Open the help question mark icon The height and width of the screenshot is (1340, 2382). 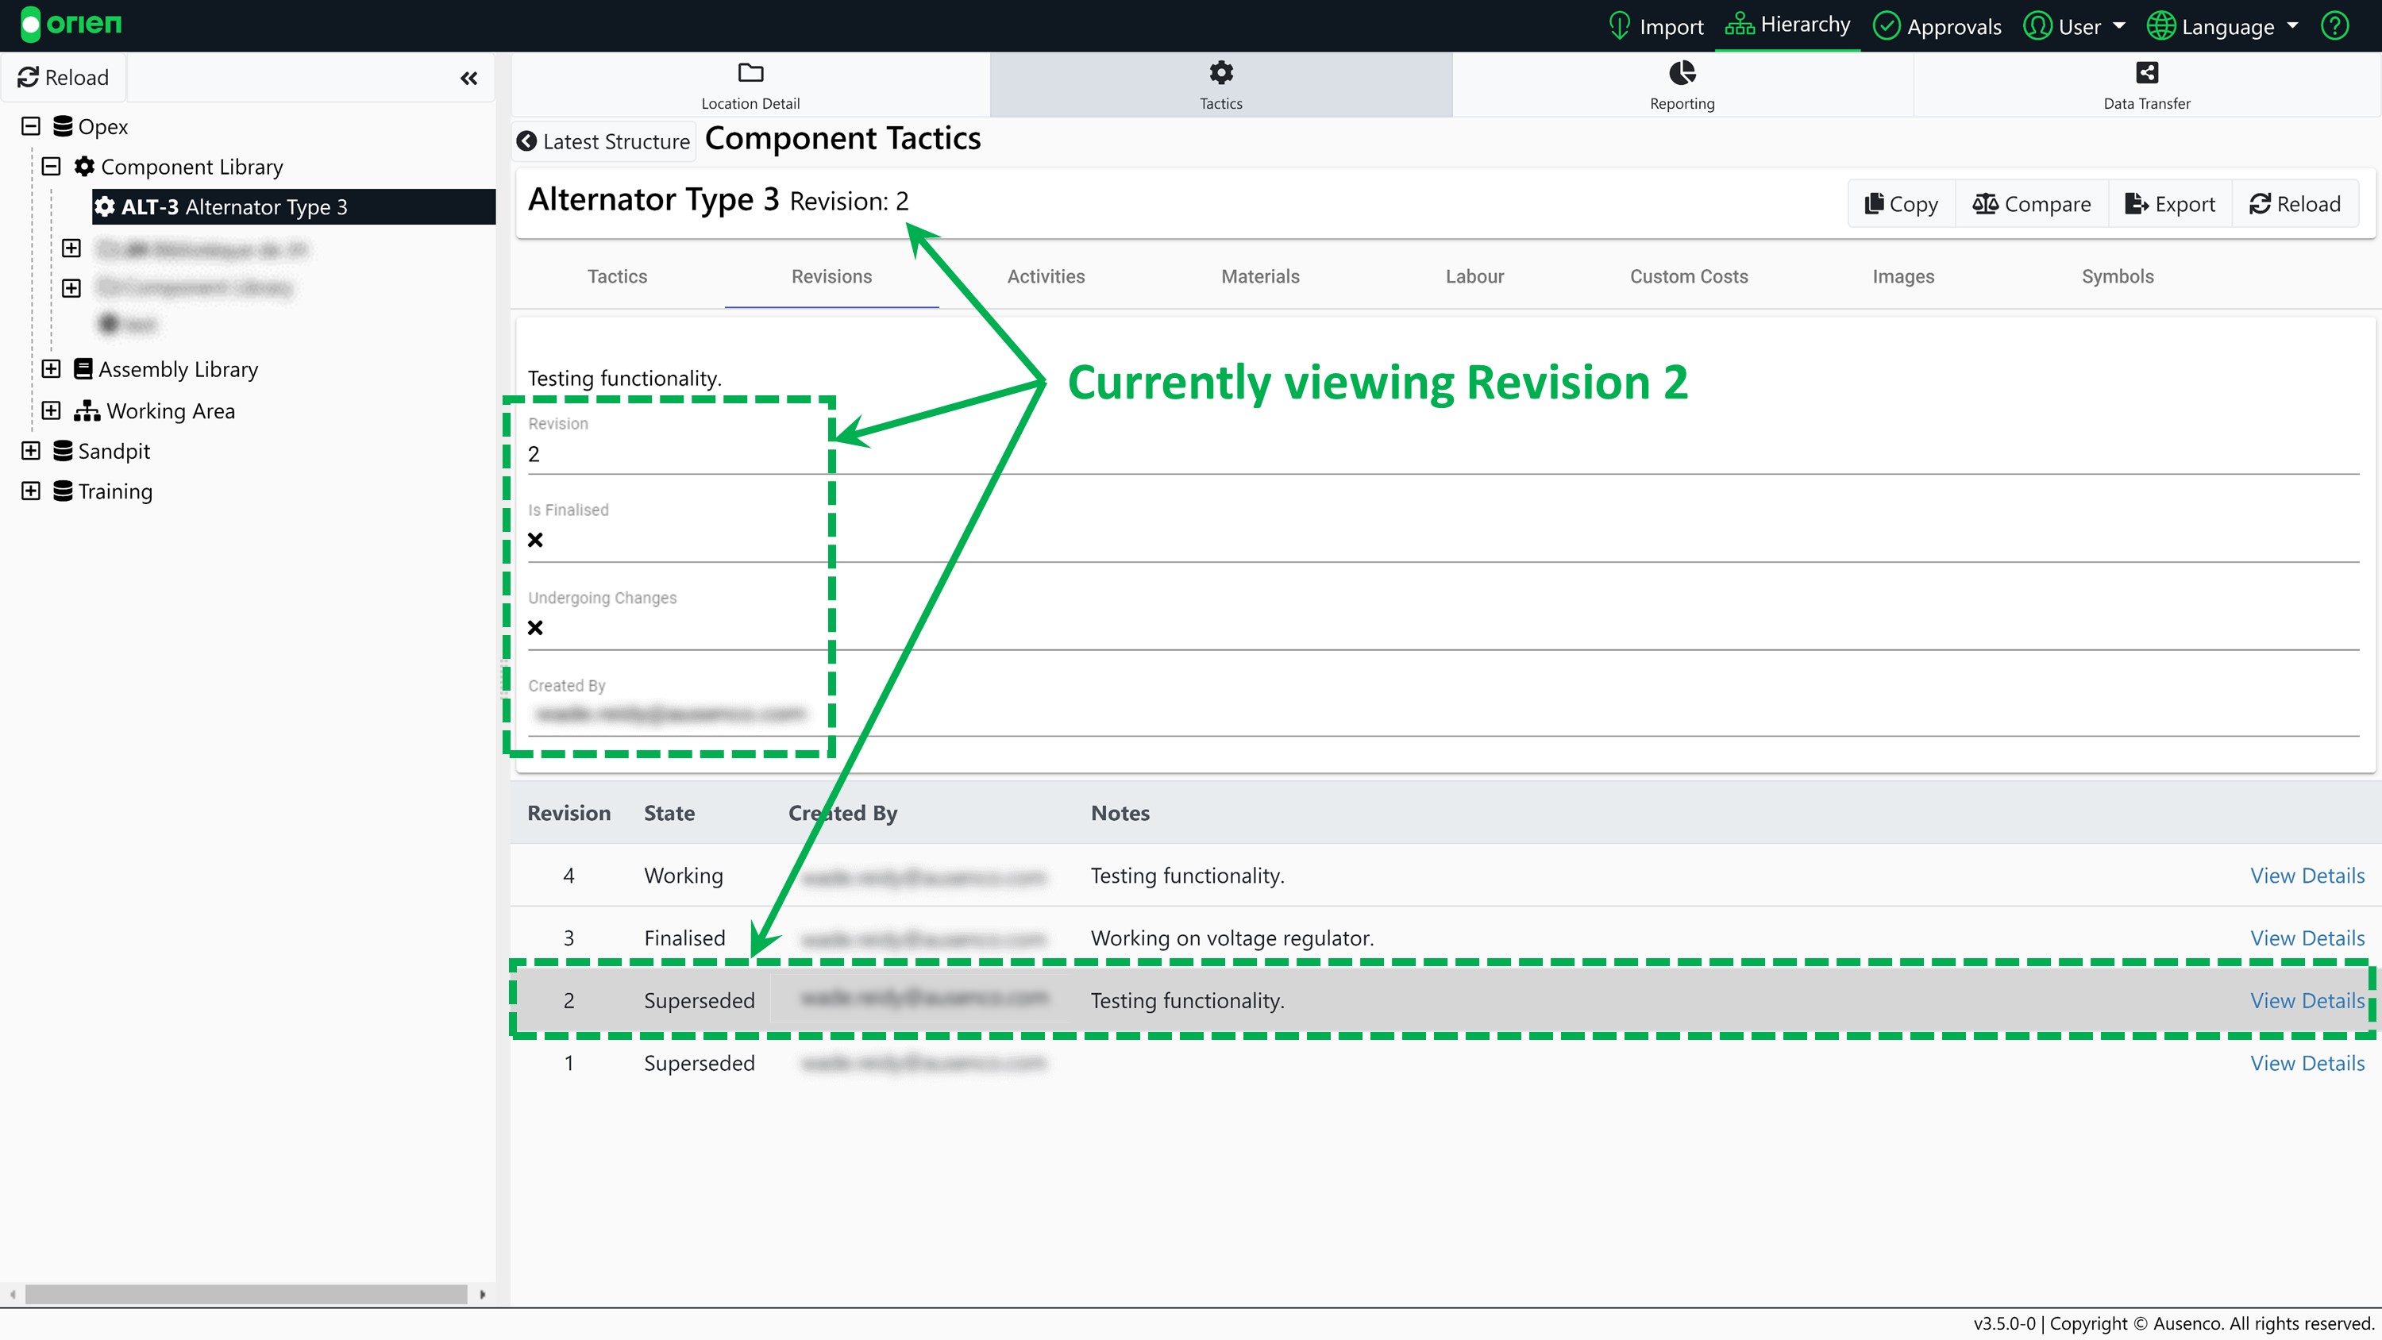pyautogui.click(x=2335, y=26)
